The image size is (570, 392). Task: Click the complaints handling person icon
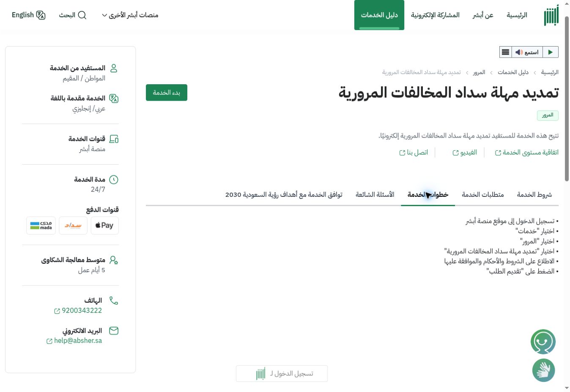click(114, 260)
